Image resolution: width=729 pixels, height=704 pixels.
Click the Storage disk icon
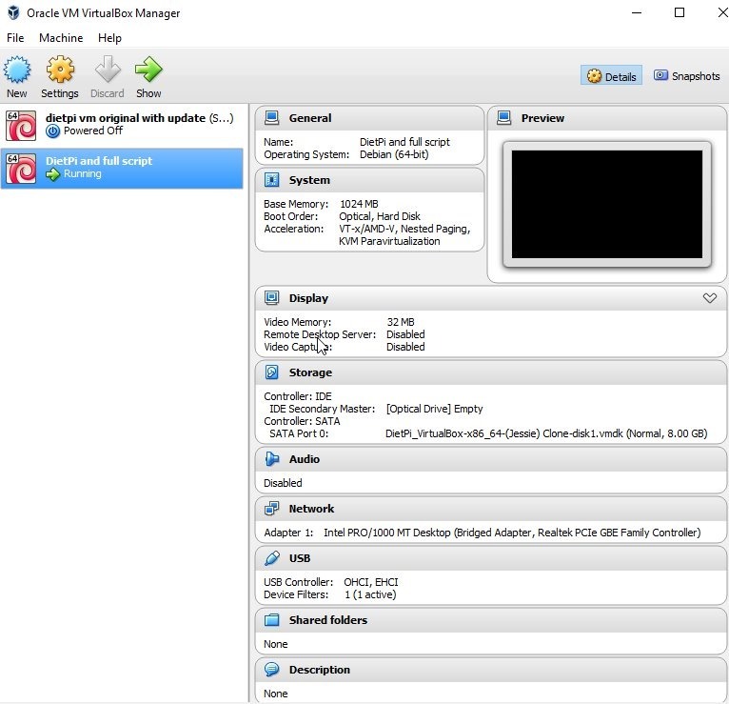click(272, 372)
